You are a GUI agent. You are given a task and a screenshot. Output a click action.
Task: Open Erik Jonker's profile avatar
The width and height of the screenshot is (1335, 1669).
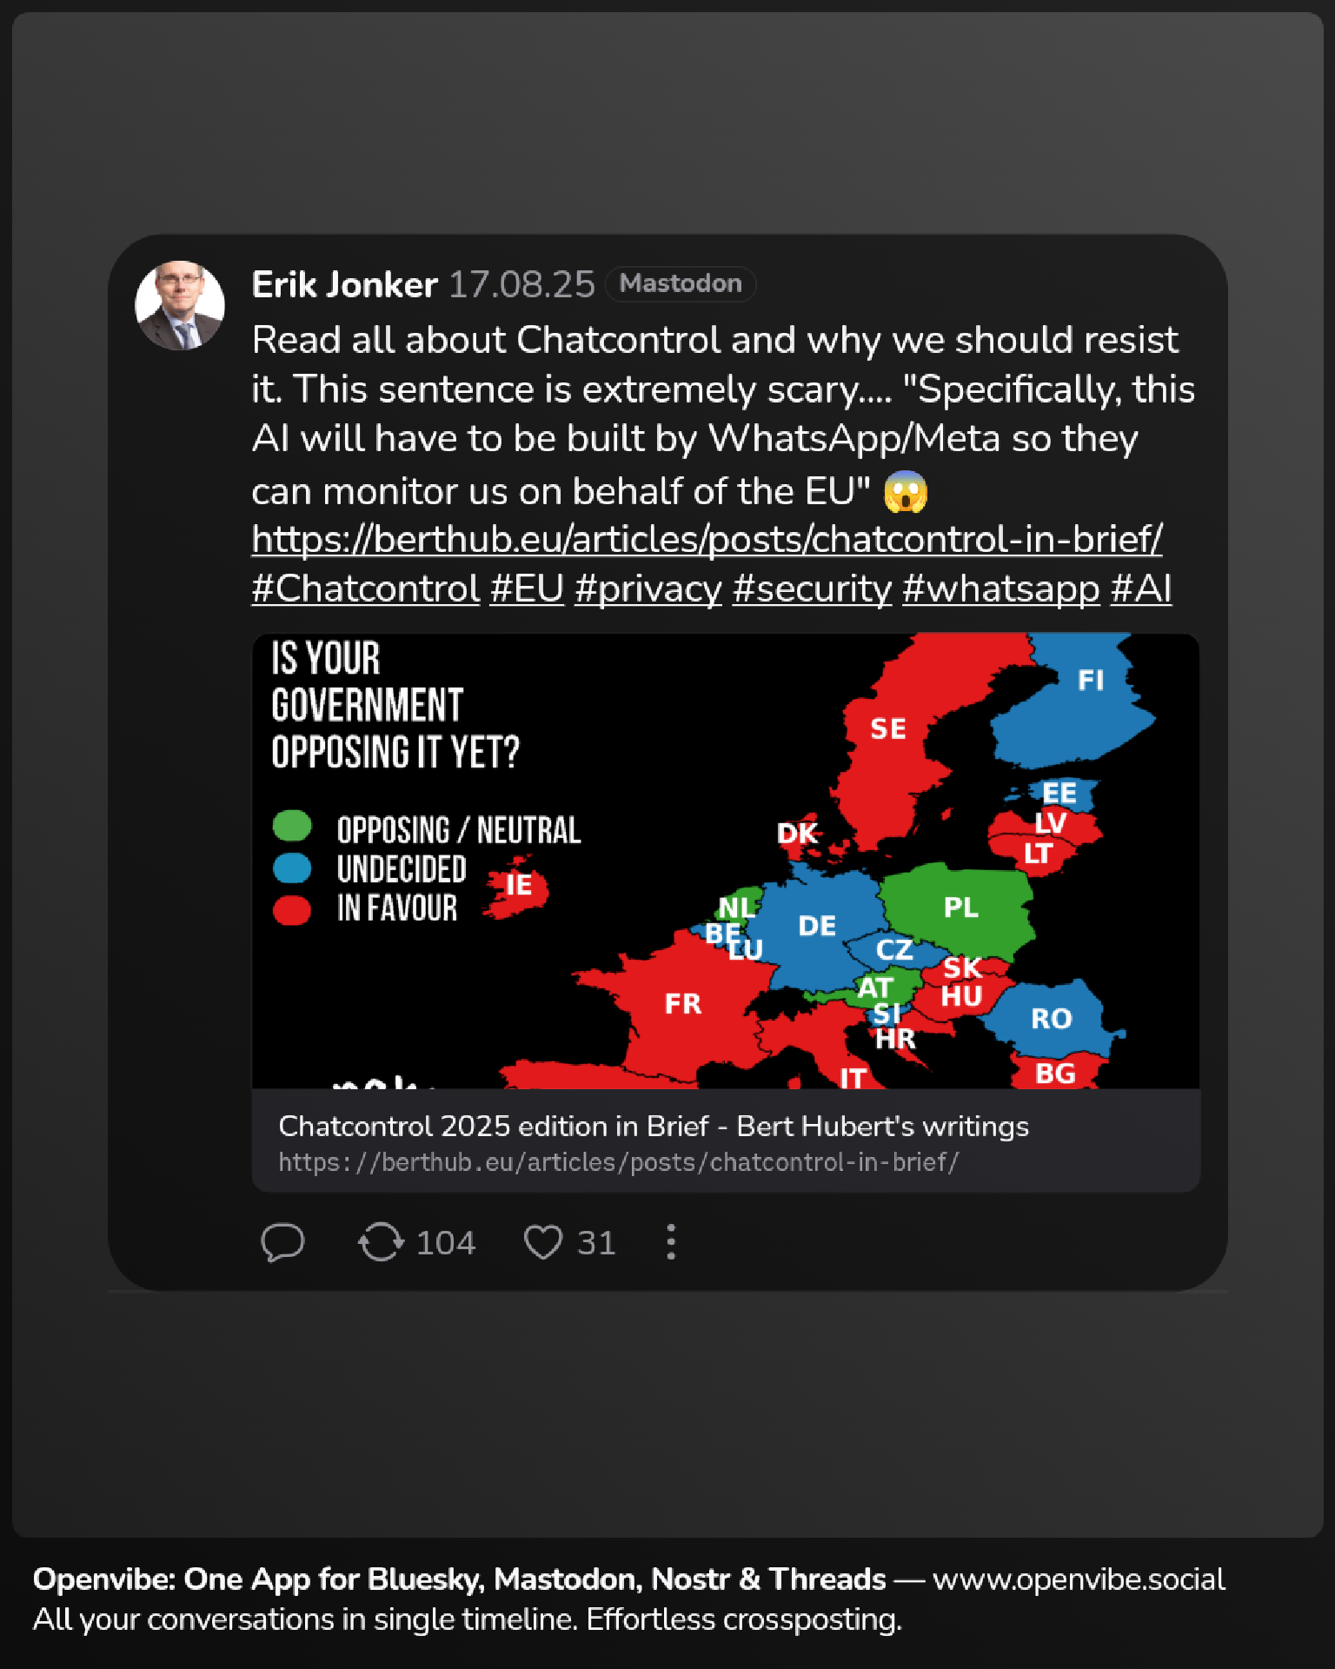(x=180, y=306)
